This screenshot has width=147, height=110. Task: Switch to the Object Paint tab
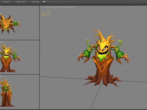21,2
